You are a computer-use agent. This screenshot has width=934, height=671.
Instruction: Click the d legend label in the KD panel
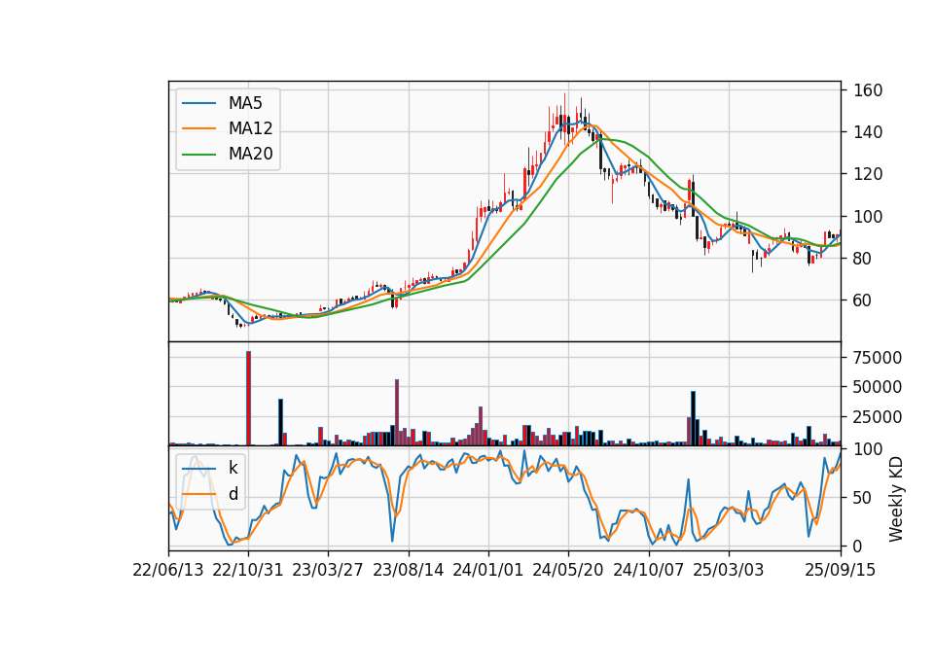point(233,494)
